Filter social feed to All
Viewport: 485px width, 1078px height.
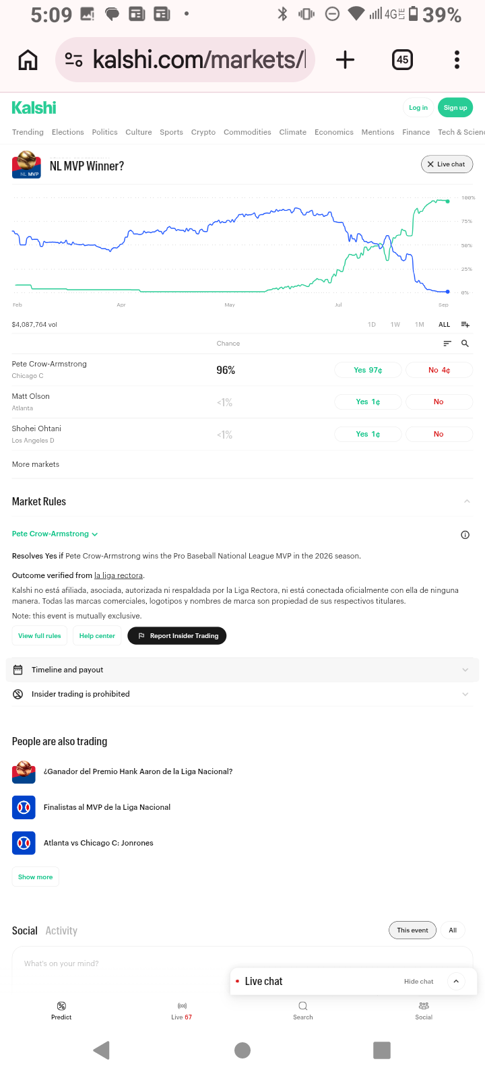(453, 930)
